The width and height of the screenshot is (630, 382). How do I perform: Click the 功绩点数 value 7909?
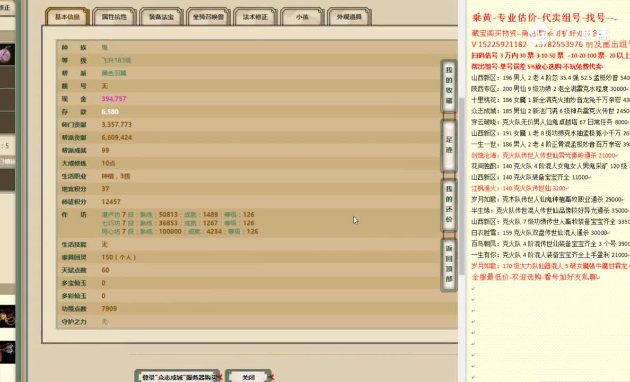(109, 309)
